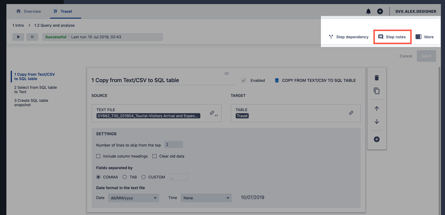The image size is (445, 215).
Task: Switch to the Overview tab
Action: coord(28,11)
